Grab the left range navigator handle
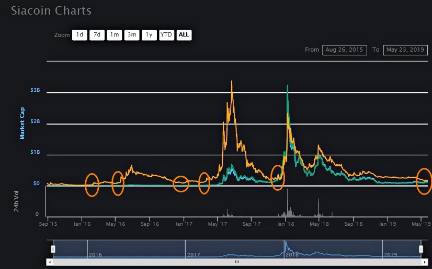432x269 pixels. click(53, 249)
